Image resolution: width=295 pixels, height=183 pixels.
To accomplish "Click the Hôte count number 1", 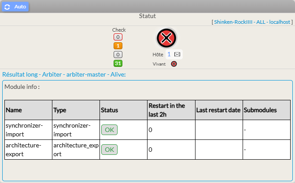I will 169,54.
